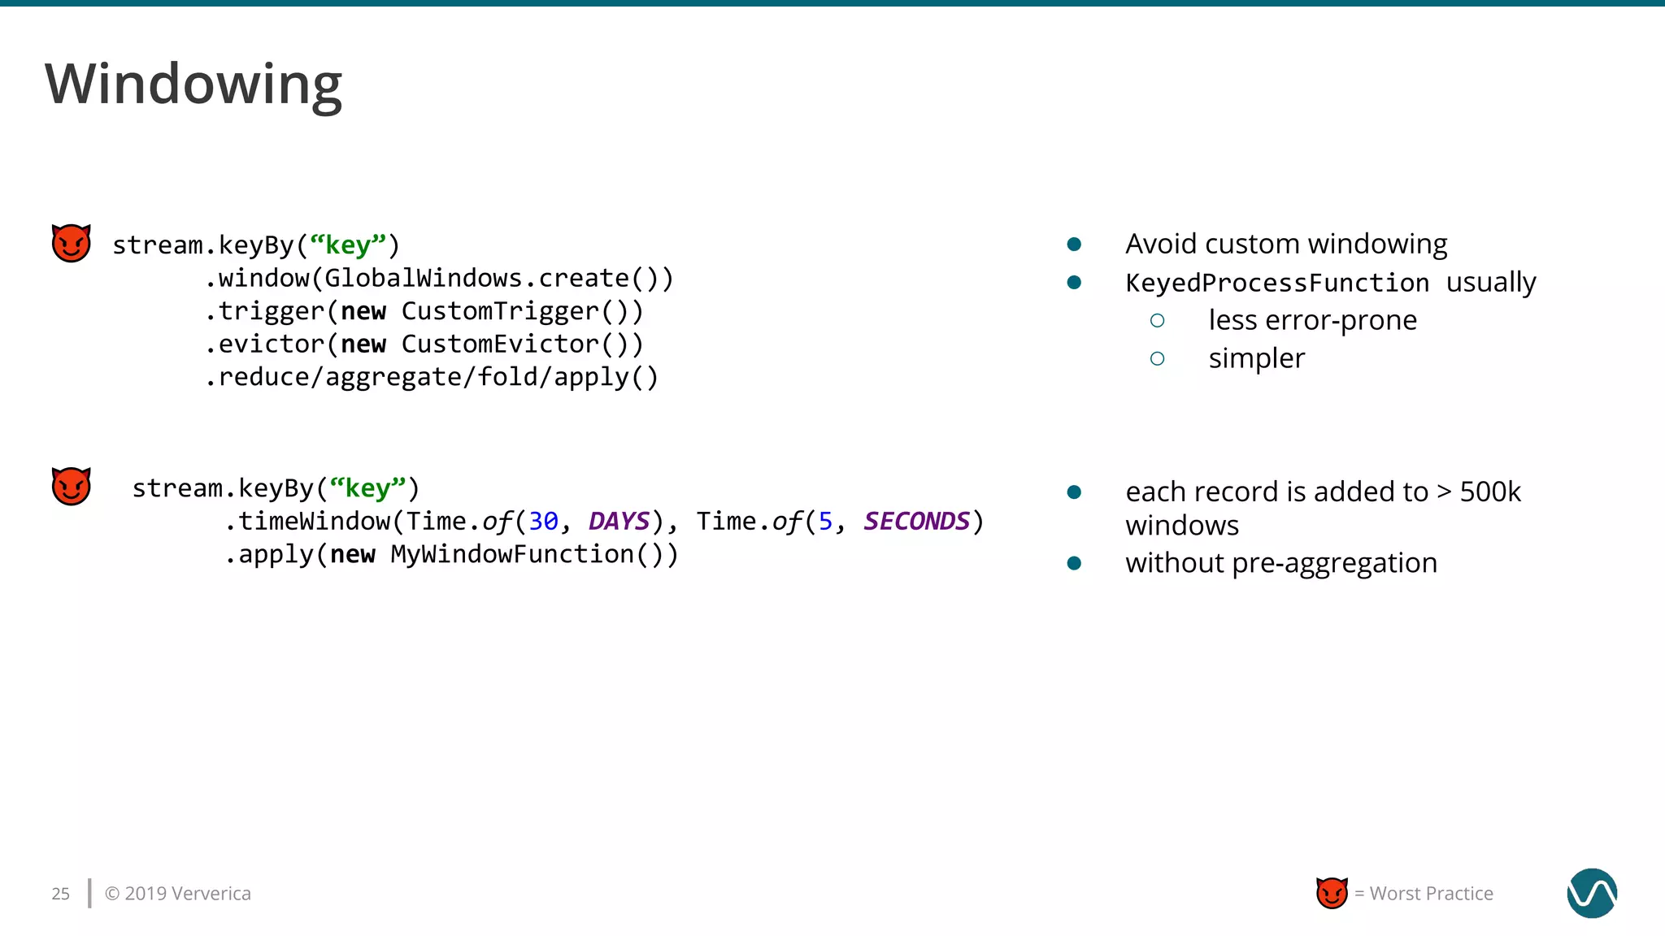Click the '© 2019 Ververica' footer text
Screen dimensions: 1665x936
(x=177, y=893)
